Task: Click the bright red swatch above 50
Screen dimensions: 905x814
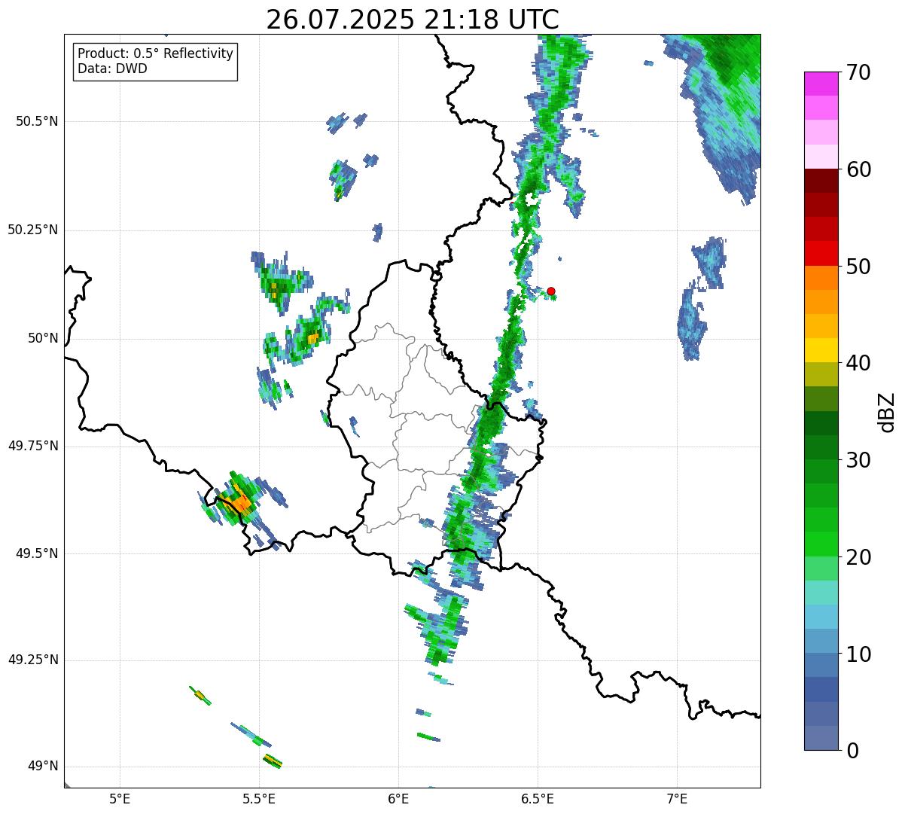Action: [x=821, y=253]
